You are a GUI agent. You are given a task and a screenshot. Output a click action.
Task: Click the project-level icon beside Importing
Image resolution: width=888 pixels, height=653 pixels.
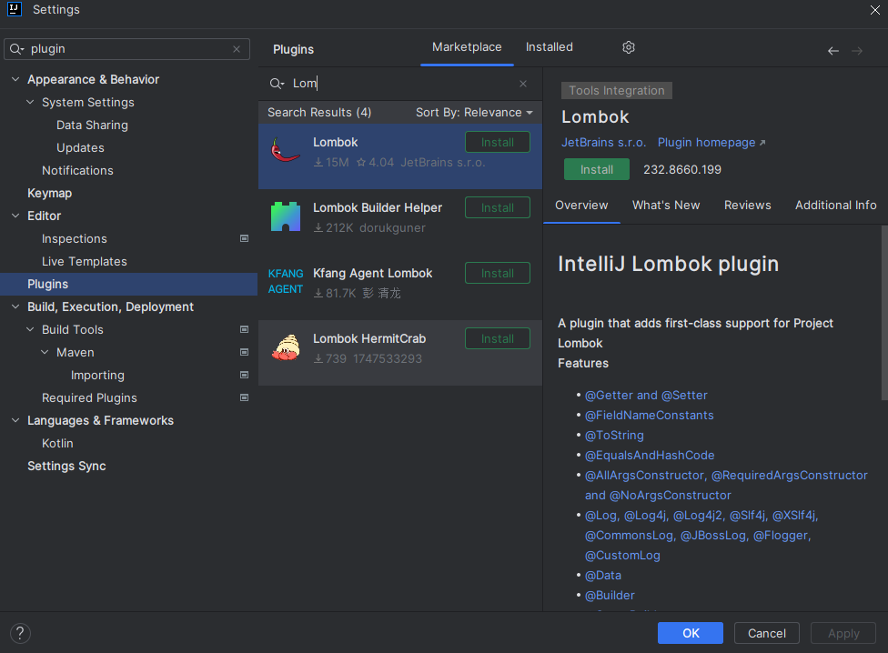pyautogui.click(x=244, y=375)
